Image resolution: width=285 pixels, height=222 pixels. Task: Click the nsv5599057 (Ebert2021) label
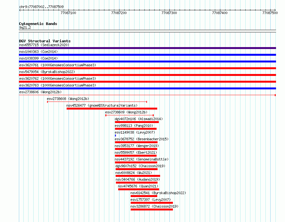136,152
